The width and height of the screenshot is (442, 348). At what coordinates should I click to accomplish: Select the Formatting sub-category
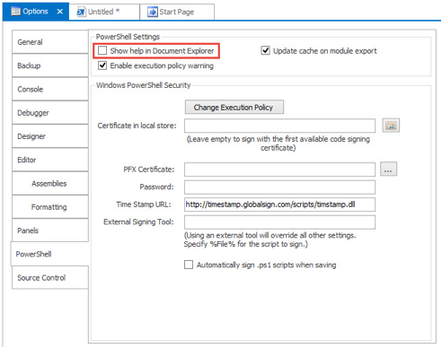coord(50,207)
